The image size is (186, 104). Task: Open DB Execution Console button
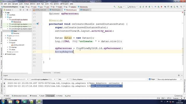tap(19, 96)
